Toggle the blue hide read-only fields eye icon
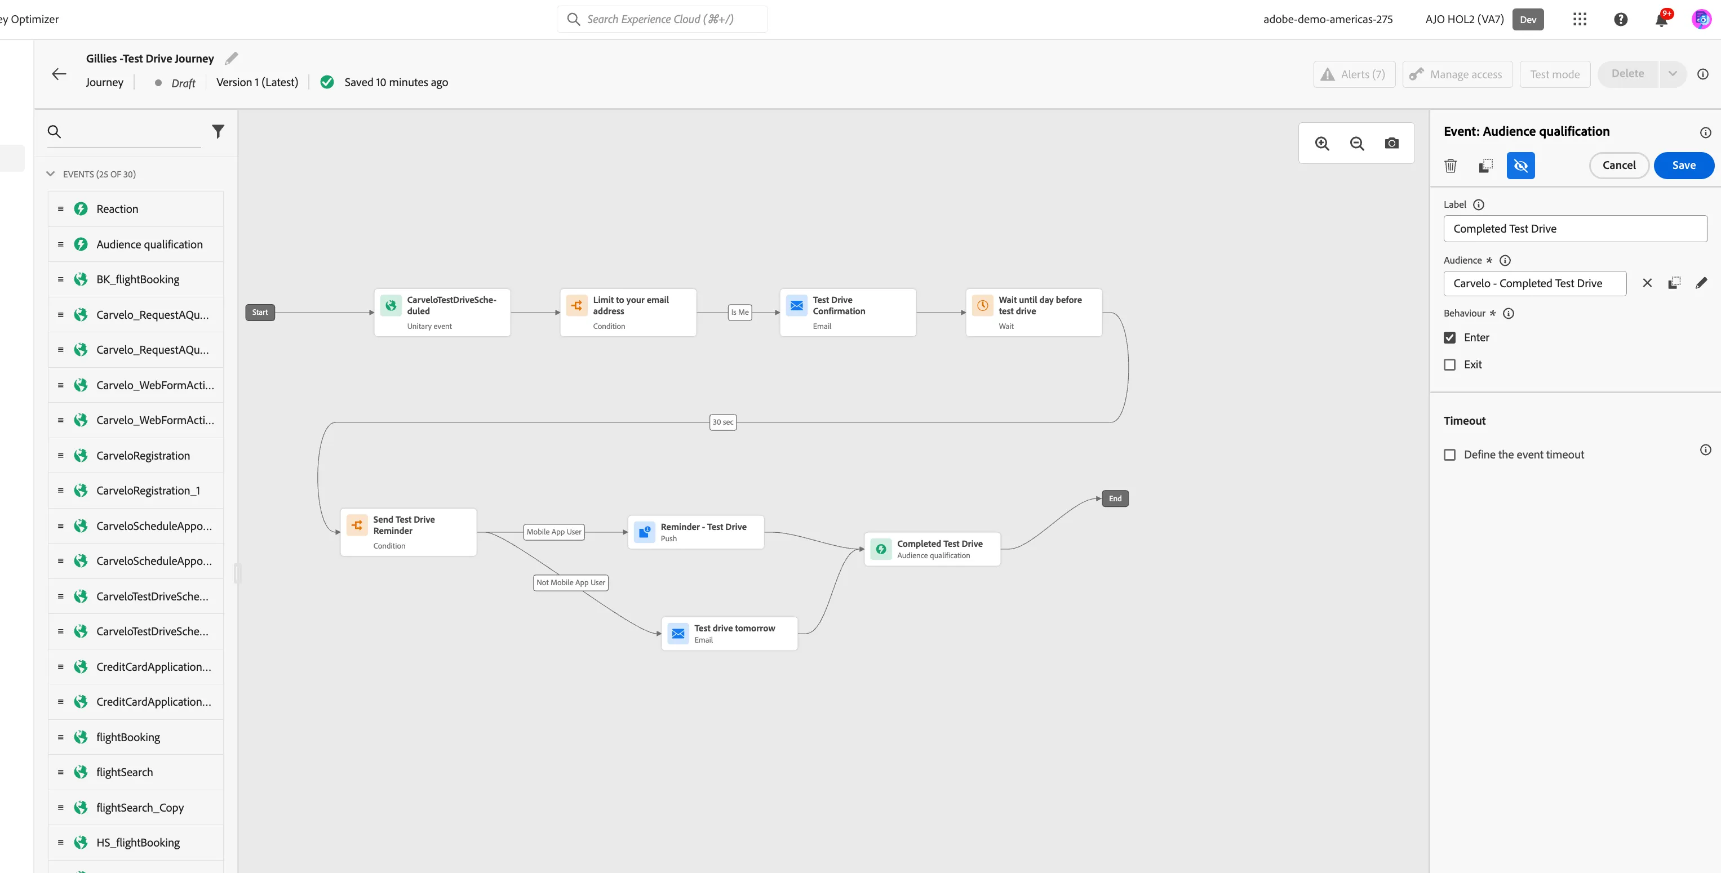1721x873 pixels. pos(1520,166)
